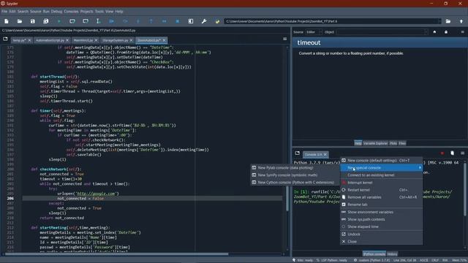
Task: Choose Rename tab in context menu
Action: 381,205
